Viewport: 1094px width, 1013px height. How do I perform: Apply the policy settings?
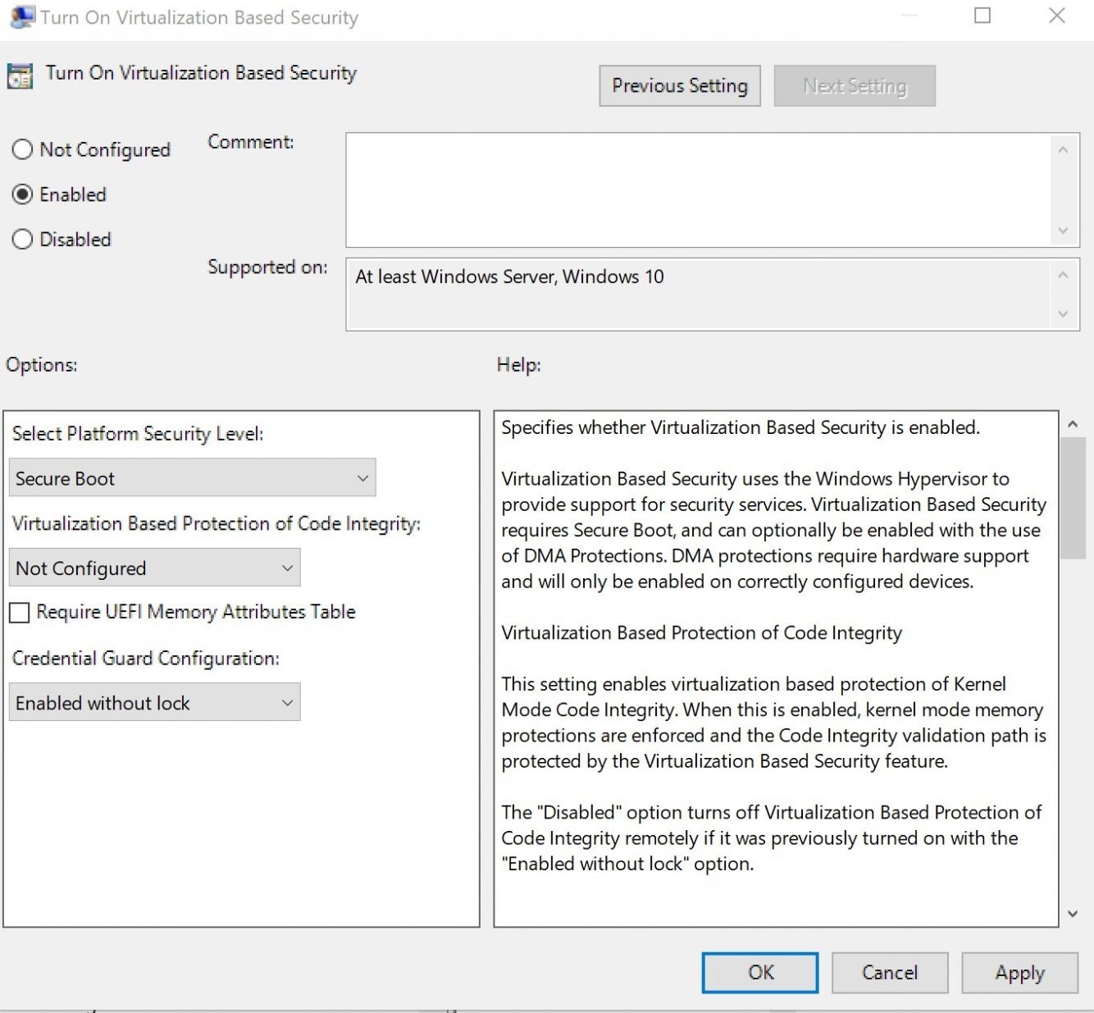click(1019, 972)
